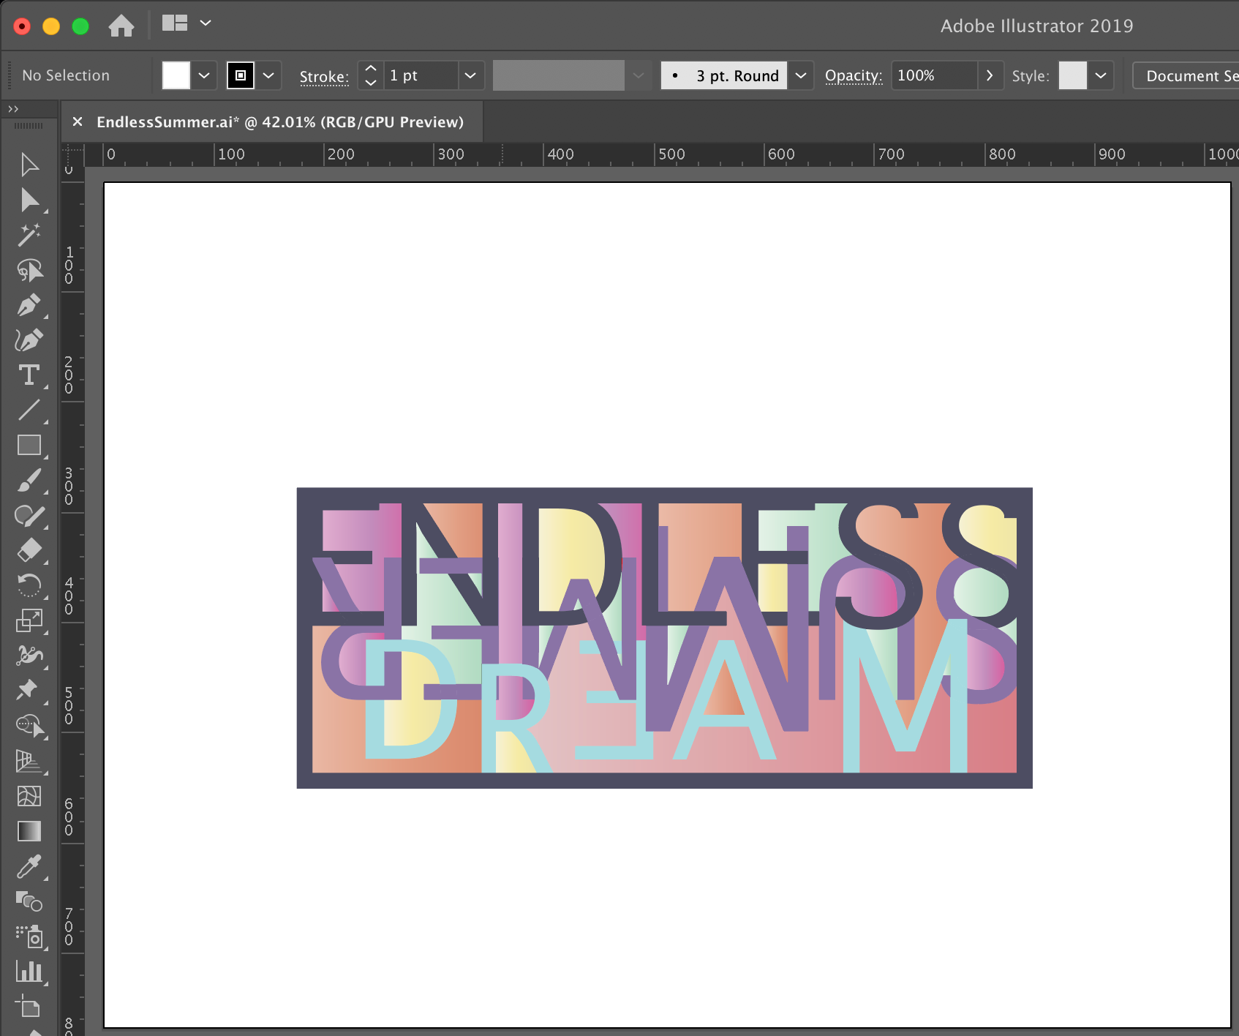Select the Blend tool
Image resolution: width=1239 pixels, height=1036 pixels.
29,901
